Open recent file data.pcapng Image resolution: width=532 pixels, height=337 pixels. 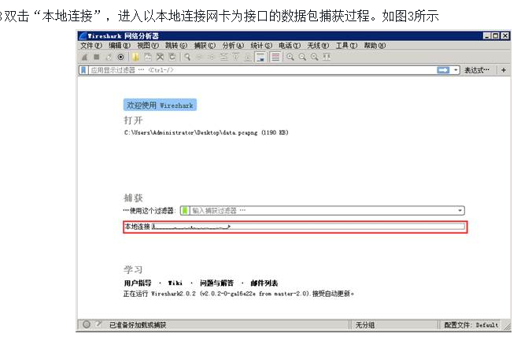pyautogui.click(x=206, y=132)
